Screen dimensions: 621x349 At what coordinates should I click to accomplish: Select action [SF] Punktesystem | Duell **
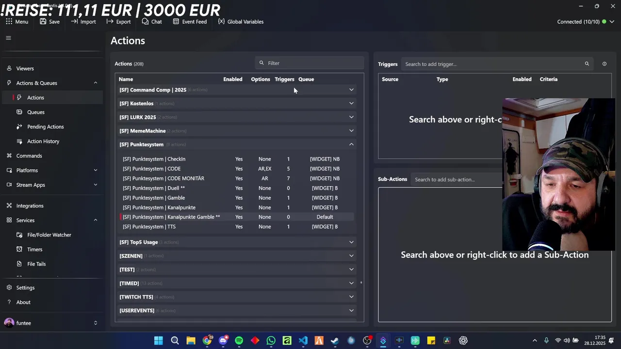(x=237, y=188)
